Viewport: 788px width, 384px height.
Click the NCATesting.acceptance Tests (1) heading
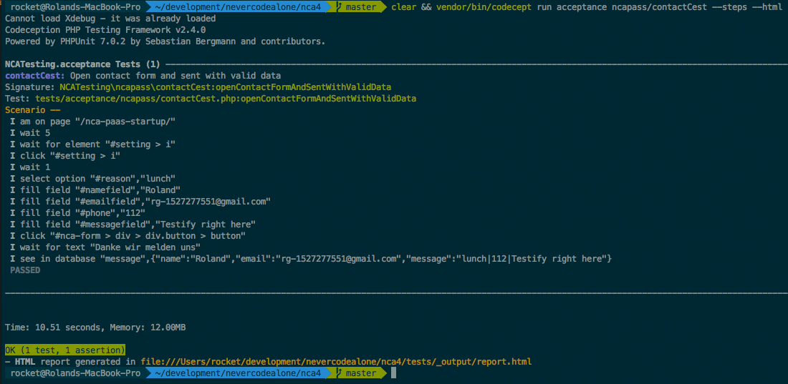[x=82, y=64]
